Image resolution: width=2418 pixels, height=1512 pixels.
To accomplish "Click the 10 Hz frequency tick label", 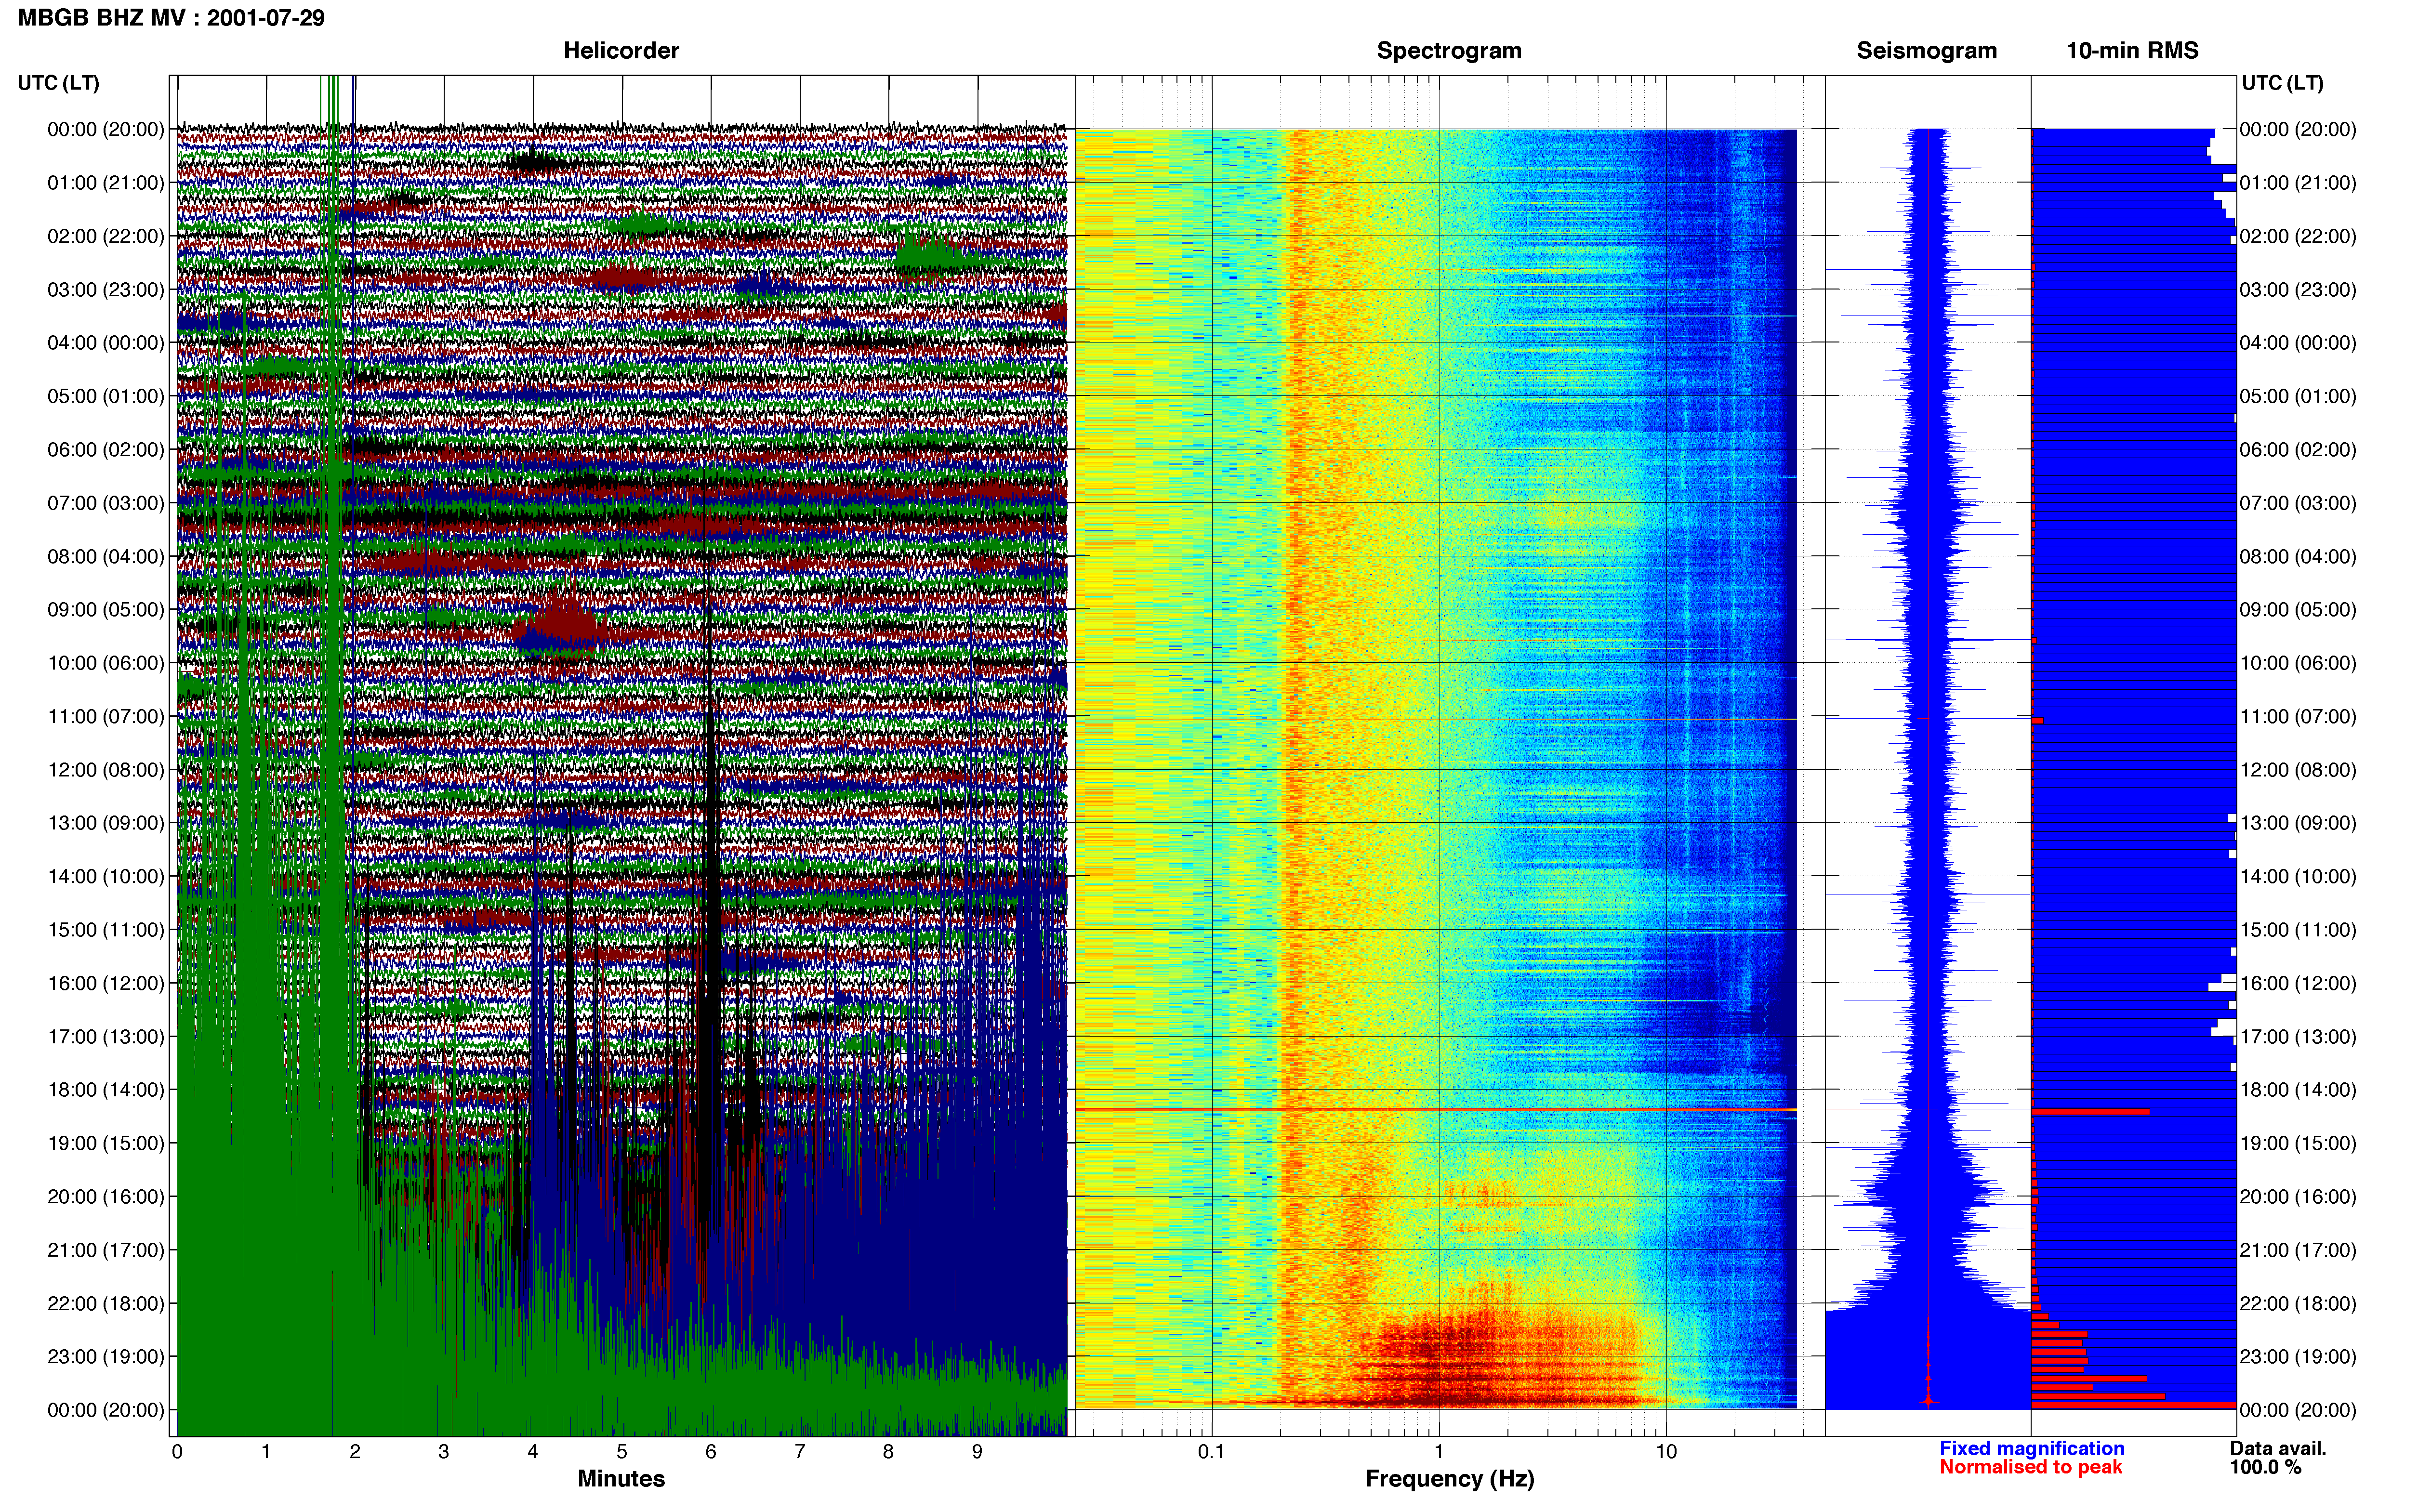I will 1666,1452.
